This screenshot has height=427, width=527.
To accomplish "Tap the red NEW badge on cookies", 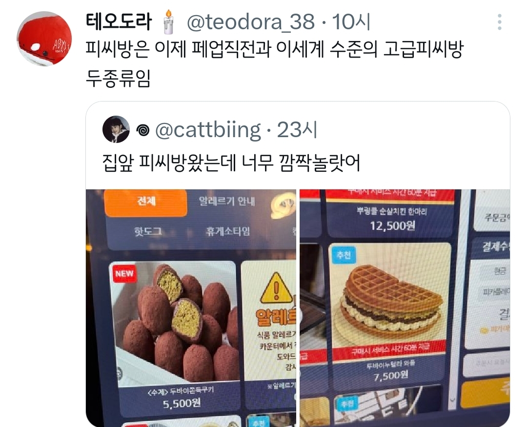I will click(124, 273).
